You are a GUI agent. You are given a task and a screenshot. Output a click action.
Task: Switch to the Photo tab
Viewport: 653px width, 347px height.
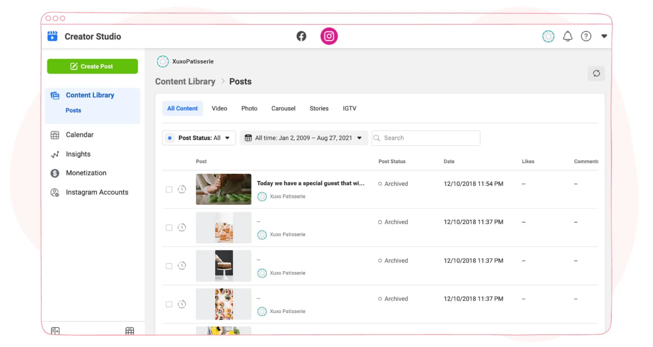(249, 108)
